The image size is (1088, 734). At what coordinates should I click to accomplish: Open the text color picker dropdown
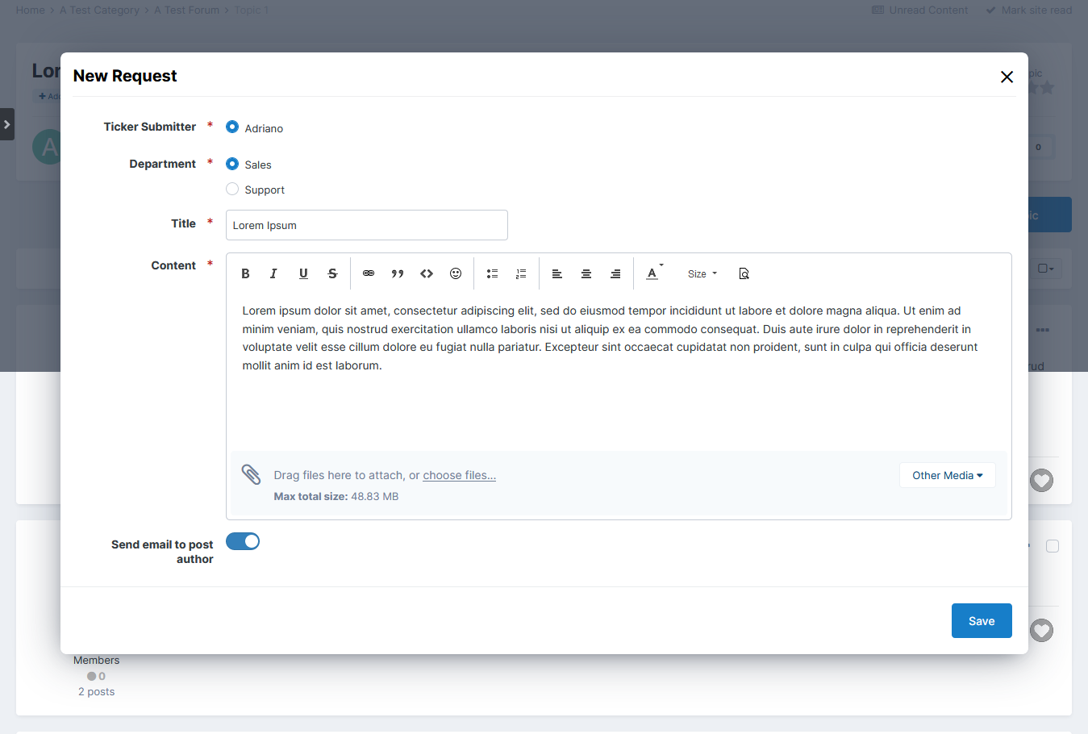click(x=654, y=273)
